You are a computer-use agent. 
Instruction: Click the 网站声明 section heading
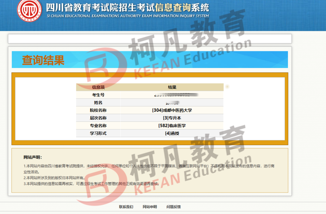(x=33, y=157)
